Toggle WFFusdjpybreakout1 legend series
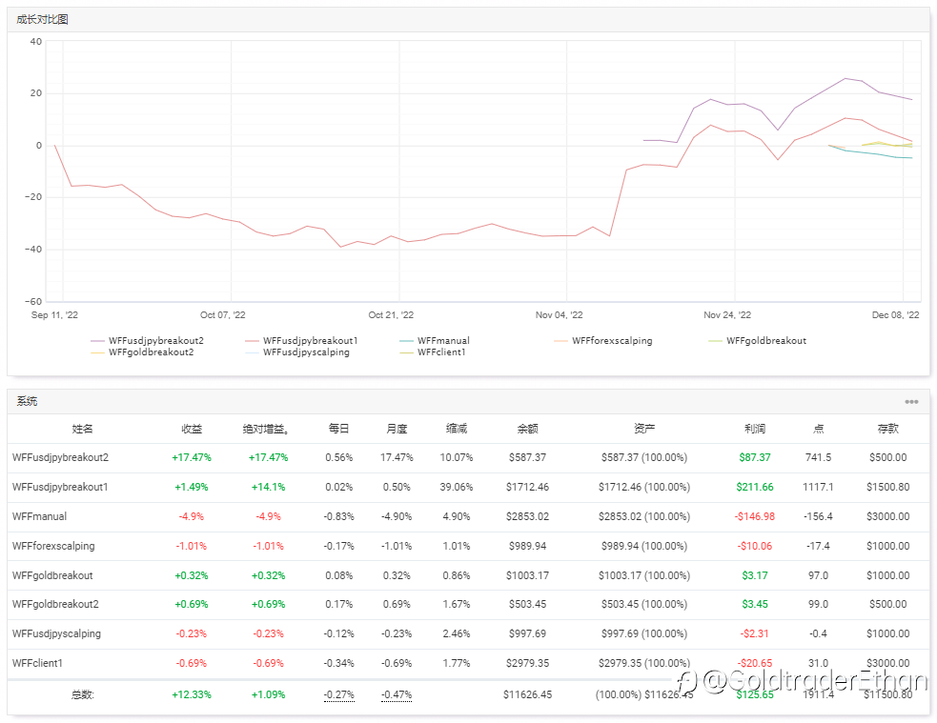The image size is (937, 723). pos(301,341)
